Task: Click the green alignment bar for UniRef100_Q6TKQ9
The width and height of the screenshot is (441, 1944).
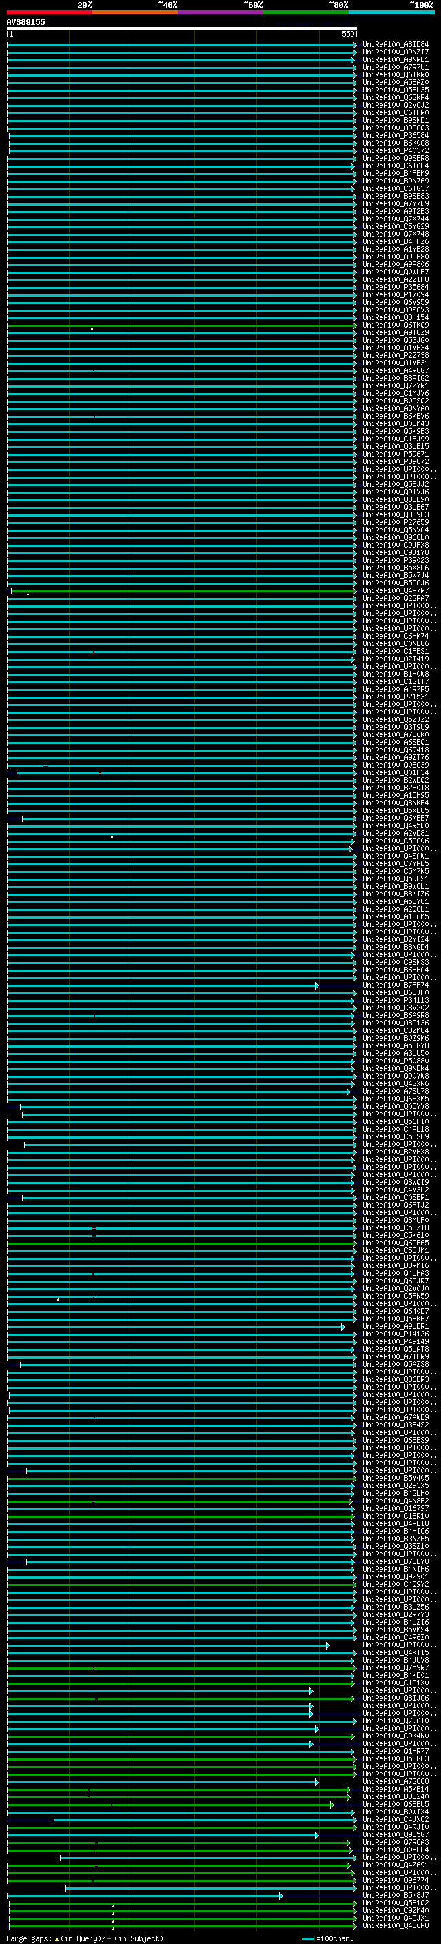Action: point(181,325)
